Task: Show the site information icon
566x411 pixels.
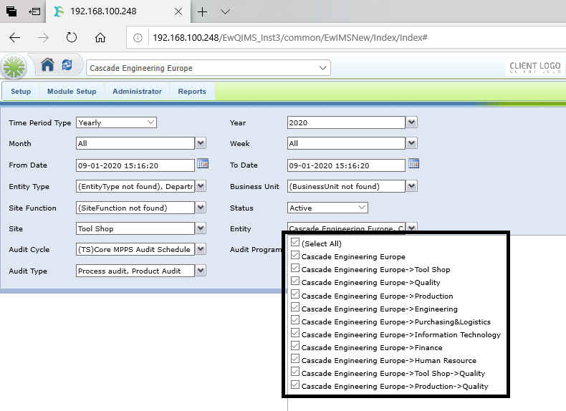Action: pos(138,38)
